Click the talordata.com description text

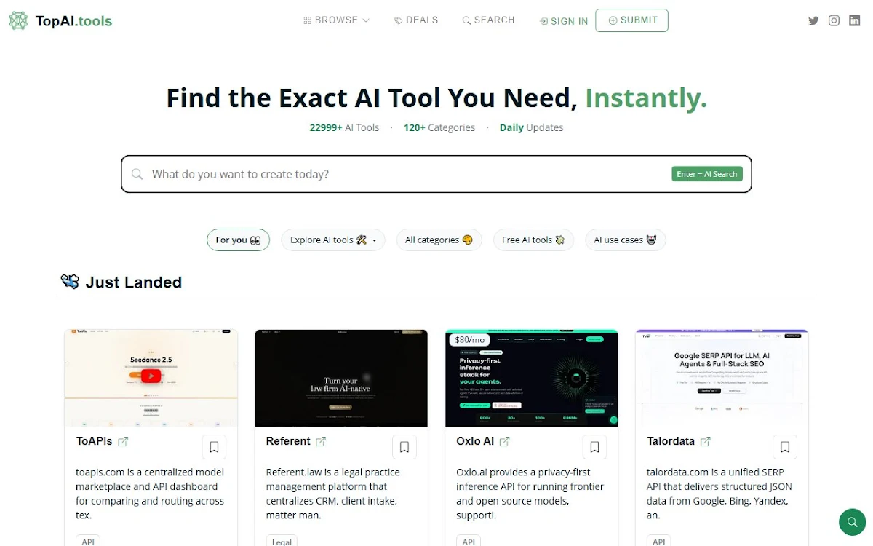tap(719, 494)
